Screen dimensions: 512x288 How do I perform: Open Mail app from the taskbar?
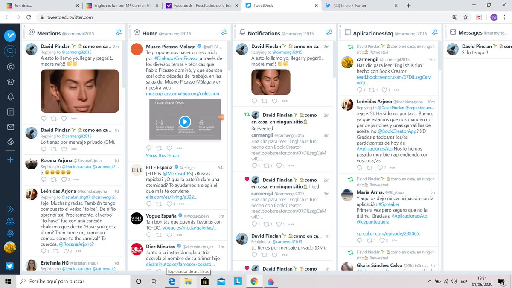pos(221,282)
